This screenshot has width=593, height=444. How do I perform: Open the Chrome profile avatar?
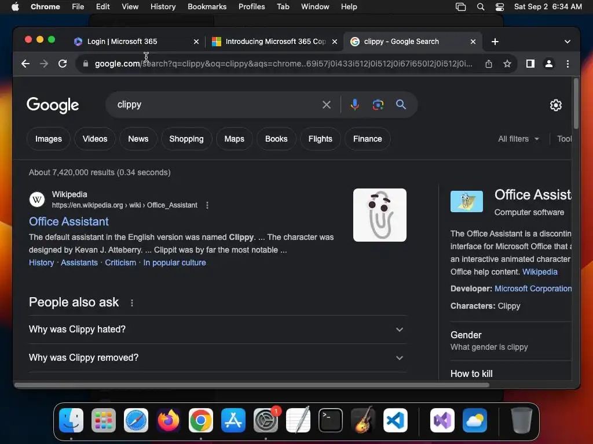(x=549, y=64)
